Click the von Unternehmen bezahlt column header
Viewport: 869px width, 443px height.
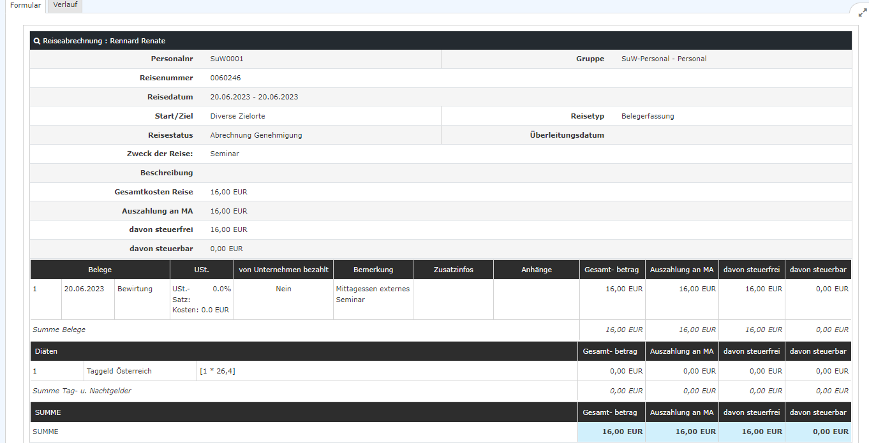tap(283, 270)
